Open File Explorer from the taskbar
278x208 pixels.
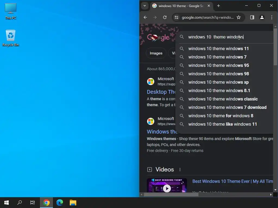tap(73, 203)
